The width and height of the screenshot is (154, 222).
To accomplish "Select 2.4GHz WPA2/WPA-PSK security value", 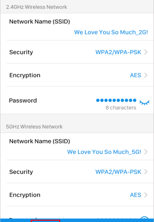I will pyautogui.click(x=118, y=52).
